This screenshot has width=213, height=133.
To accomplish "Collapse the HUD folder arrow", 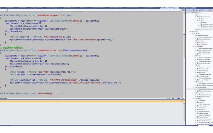I will pos(194,65).
